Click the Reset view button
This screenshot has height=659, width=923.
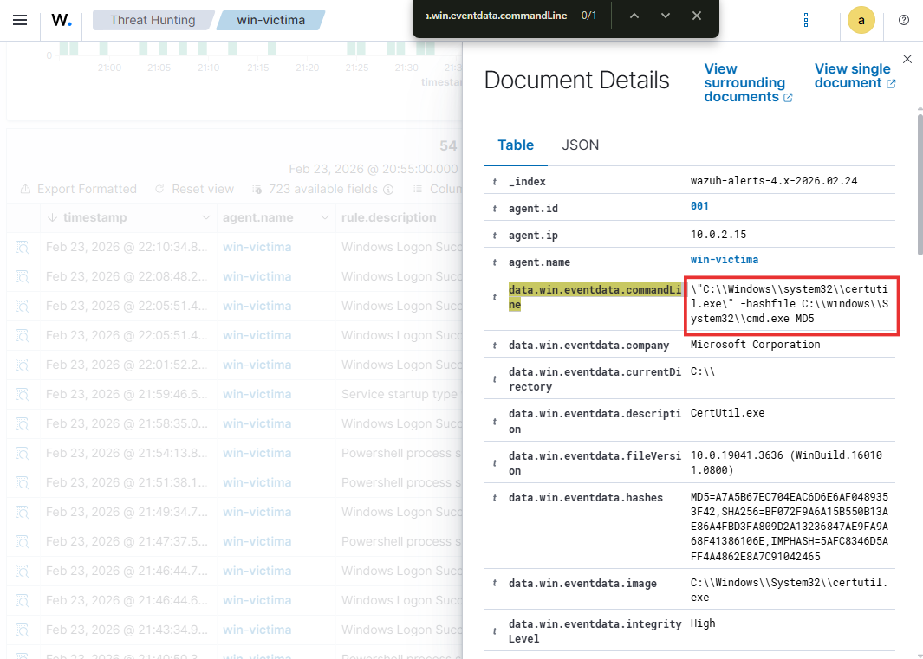click(194, 189)
